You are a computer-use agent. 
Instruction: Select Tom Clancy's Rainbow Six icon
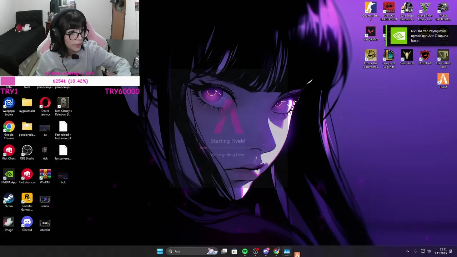[x=63, y=107]
